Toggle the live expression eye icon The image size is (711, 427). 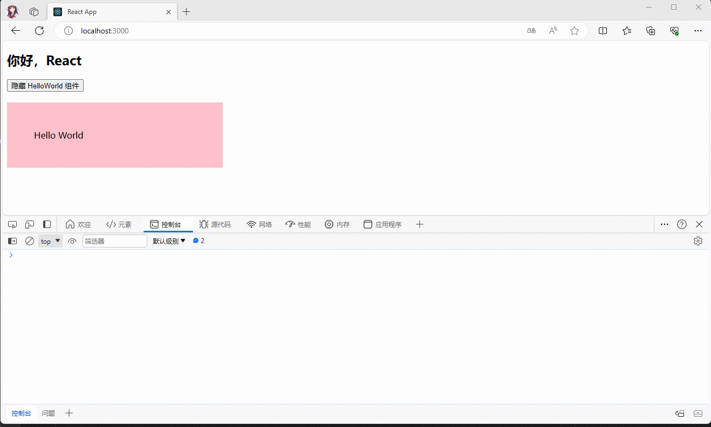click(72, 241)
